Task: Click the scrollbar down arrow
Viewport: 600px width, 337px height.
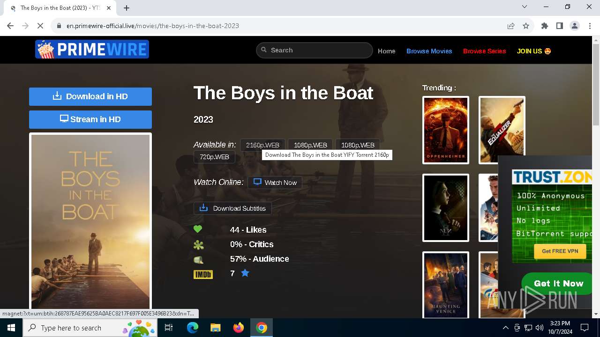Action: (x=596, y=314)
